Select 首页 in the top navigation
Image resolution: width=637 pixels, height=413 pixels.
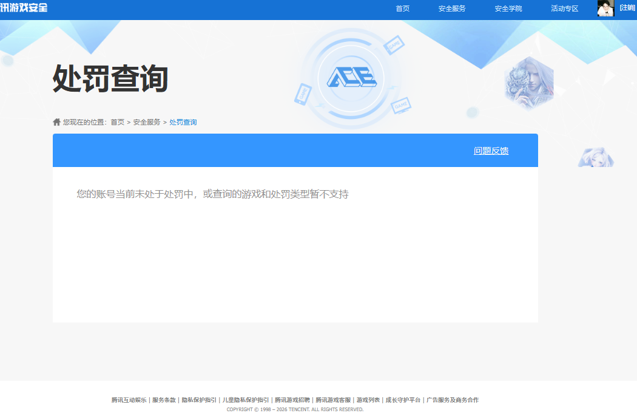point(402,8)
